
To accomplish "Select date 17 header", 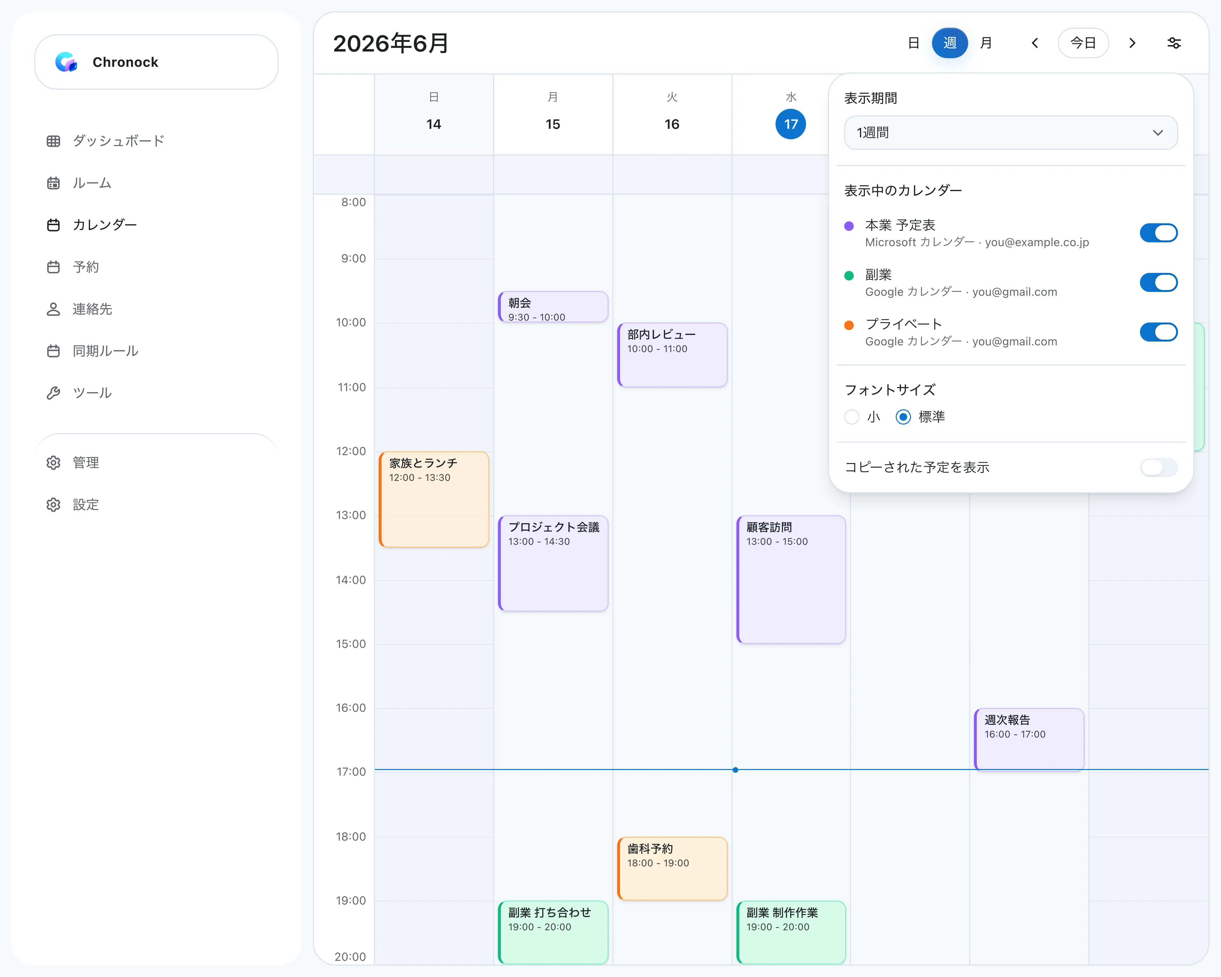I will click(790, 124).
